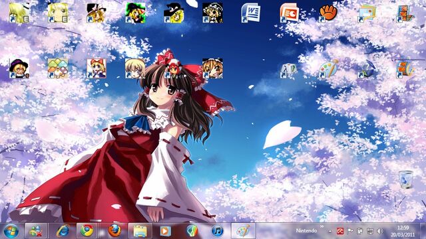Viewport: 426px width, 239px height.
Task: Select the tiny red-ribbon chibi shortcut on the girl's head
Action: (x=174, y=68)
